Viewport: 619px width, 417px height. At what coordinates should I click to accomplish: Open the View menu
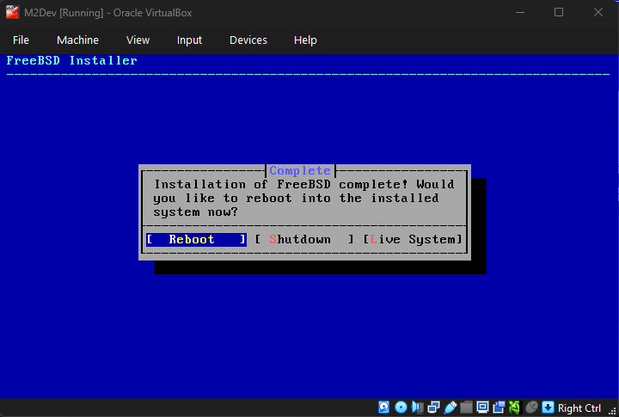point(138,40)
